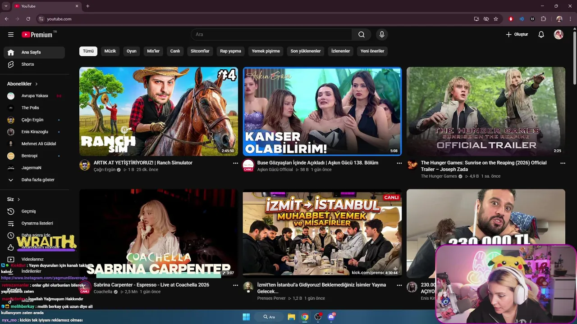Click the YouTube Premium logo

tap(37, 35)
